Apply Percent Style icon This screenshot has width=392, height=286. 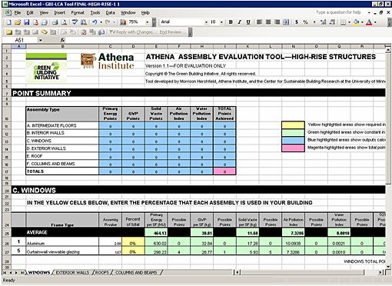coord(305,22)
